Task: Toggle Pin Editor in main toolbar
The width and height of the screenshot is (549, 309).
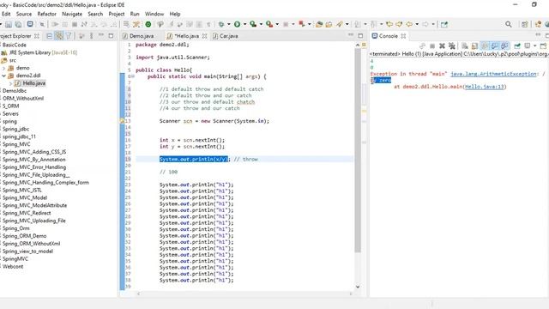Action: 444,24
